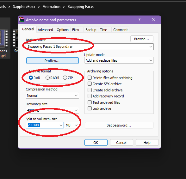The image size is (186, 179).
Task: Enable Lock archive option
Action: (x=99, y=108)
